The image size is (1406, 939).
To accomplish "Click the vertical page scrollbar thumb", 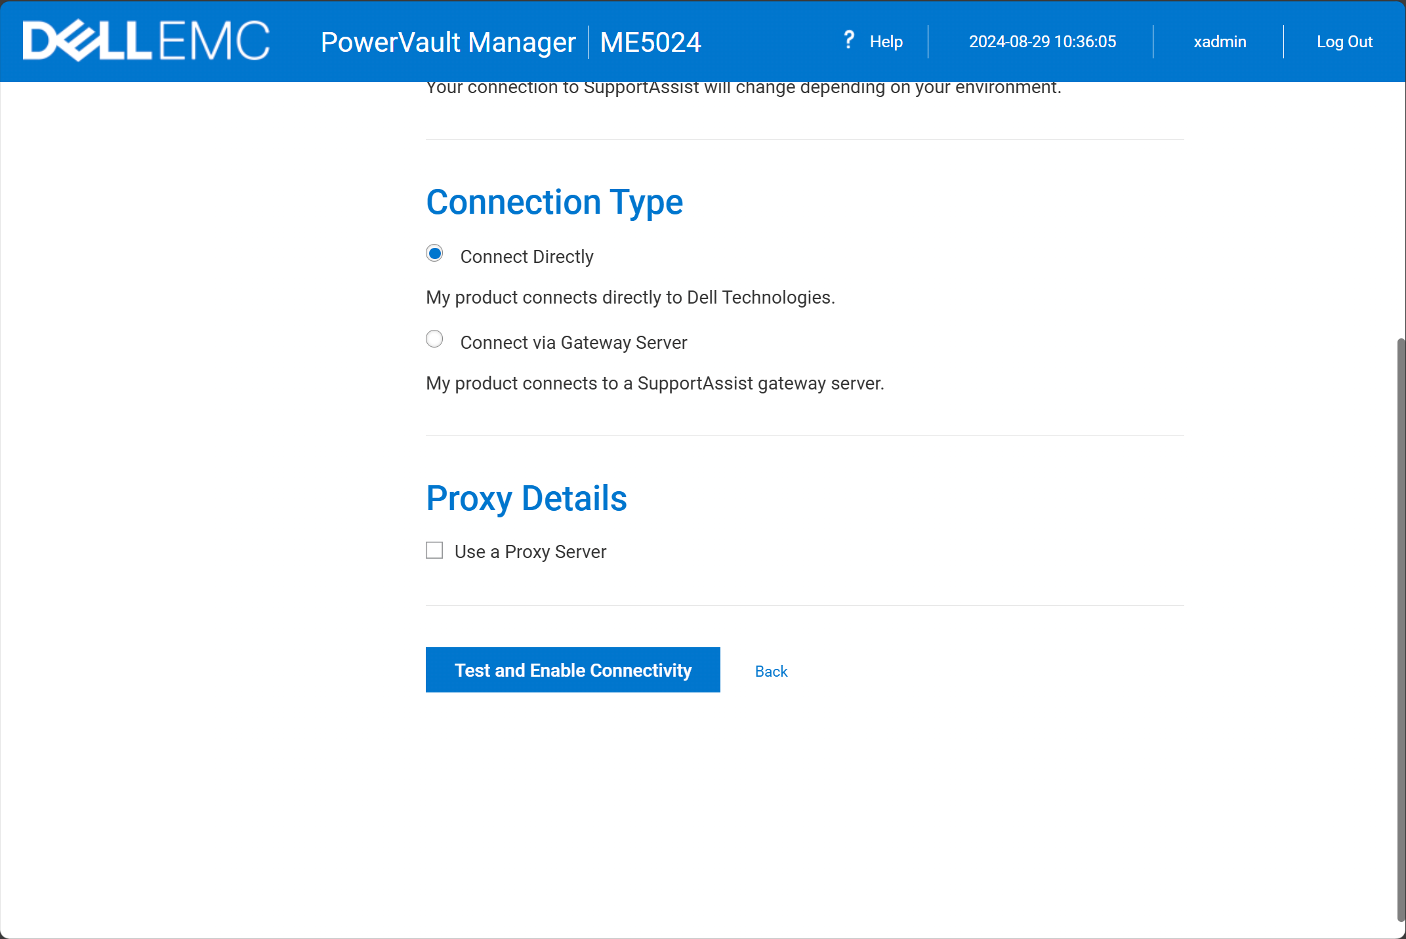I will coord(1401,629).
